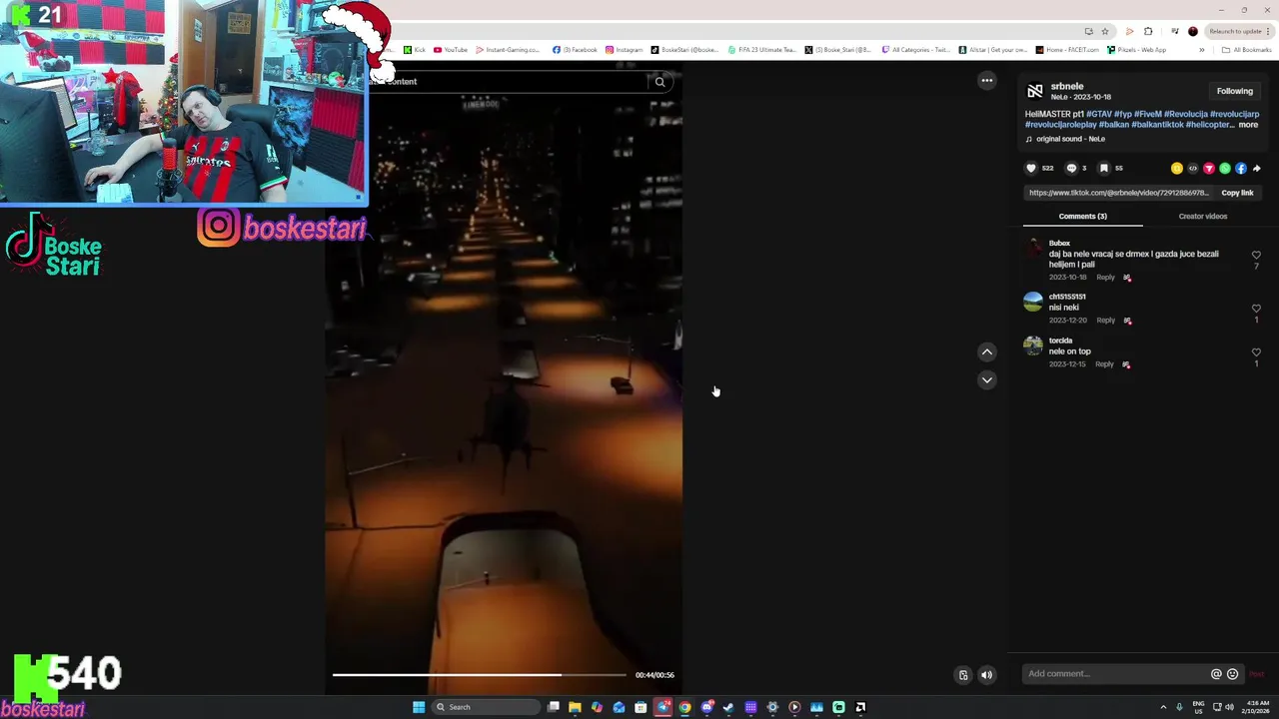Open the install app icon in address bar
This screenshot has height=719, width=1279.
point(1088,31)
